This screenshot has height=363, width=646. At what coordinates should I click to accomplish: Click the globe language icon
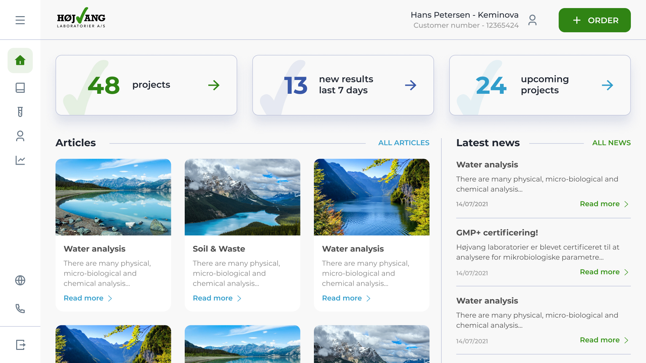pyautogui.click(x=20, y=280)
